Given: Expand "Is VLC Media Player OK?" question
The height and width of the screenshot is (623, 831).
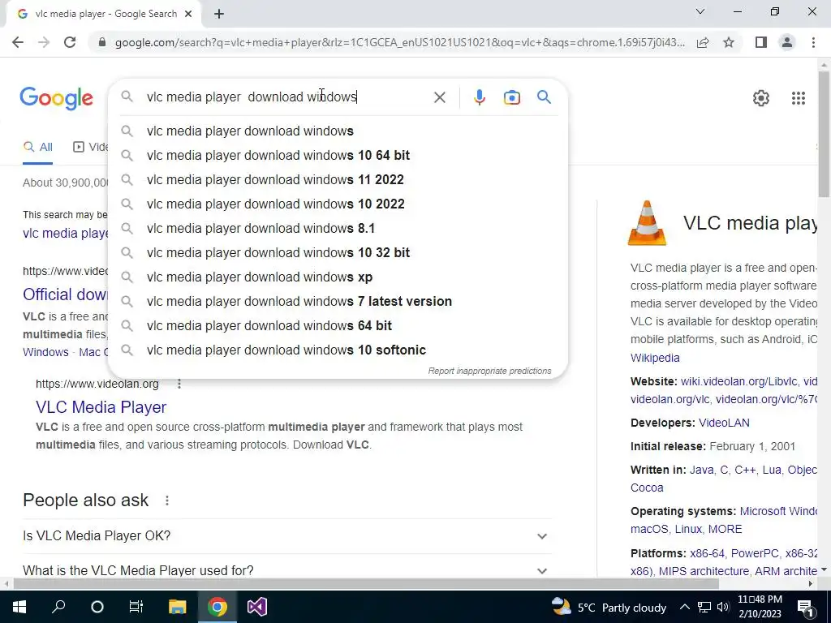Looking at the screenshot, I should pyautogui.click(x=287, y=536).
